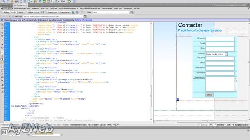
Task: Open the zoom level dropdown showing 100%
Action: [215, 125]
